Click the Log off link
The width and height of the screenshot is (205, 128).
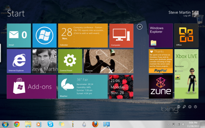tap(187, 16)
